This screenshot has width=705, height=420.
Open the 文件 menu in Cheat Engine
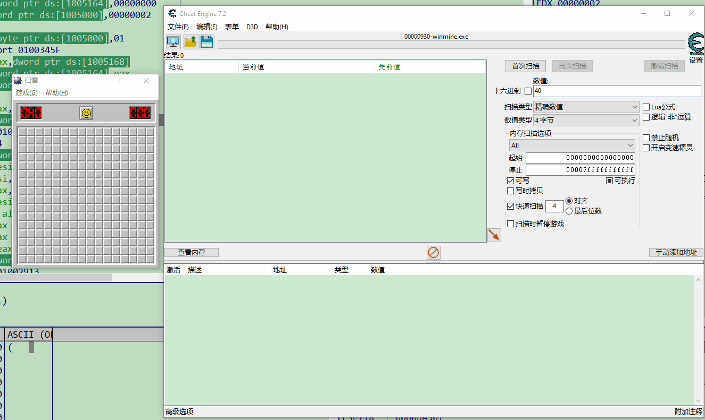[178, 27]
